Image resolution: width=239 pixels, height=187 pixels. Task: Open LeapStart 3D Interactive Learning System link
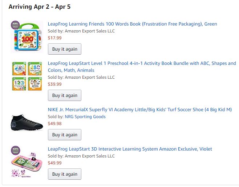coord(130,149)
